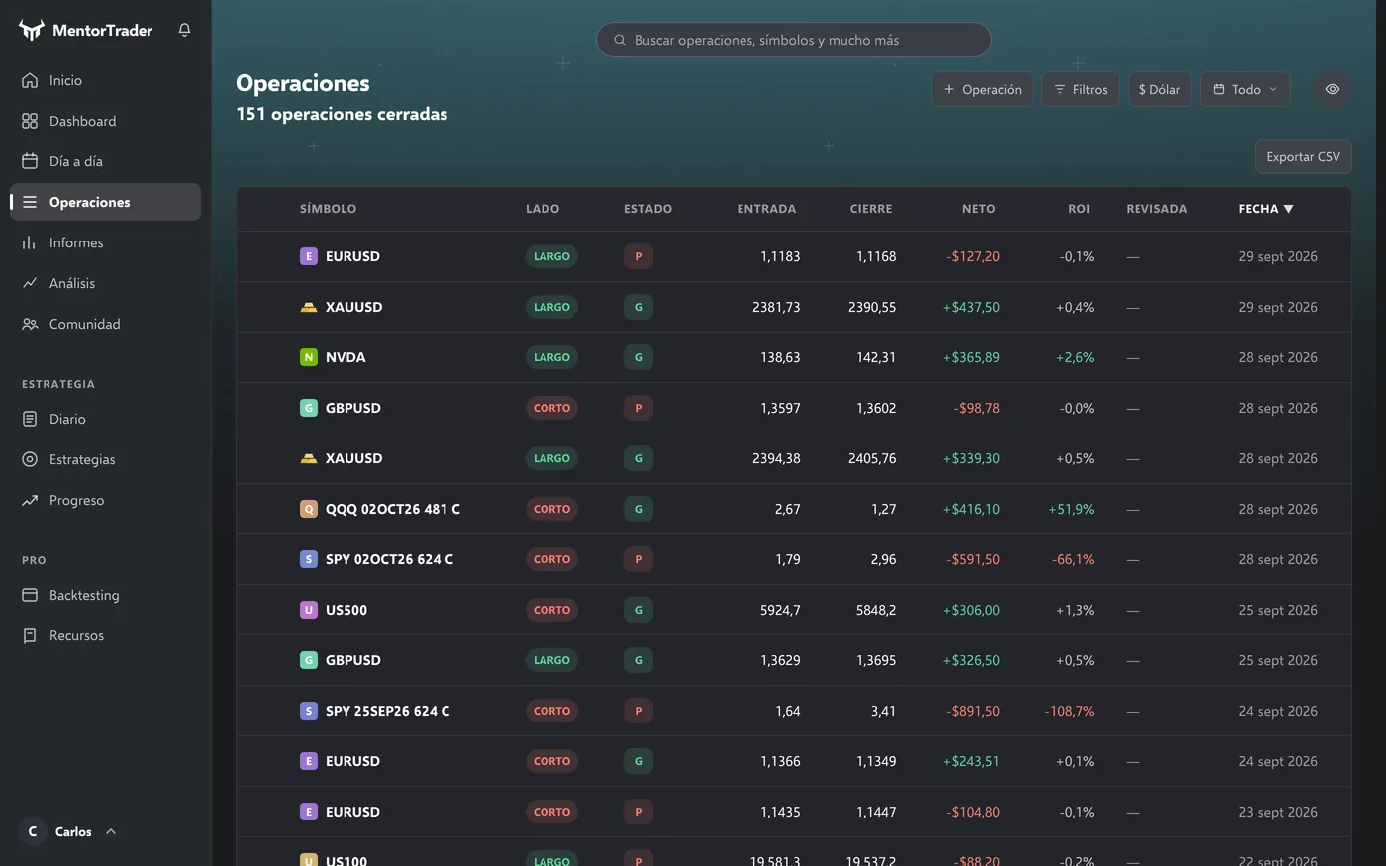The width and height of the screenshot is (1386, 866).
Task: Click the Diario notebook icon
Action: pyautogui.click(x=30, y=419)
